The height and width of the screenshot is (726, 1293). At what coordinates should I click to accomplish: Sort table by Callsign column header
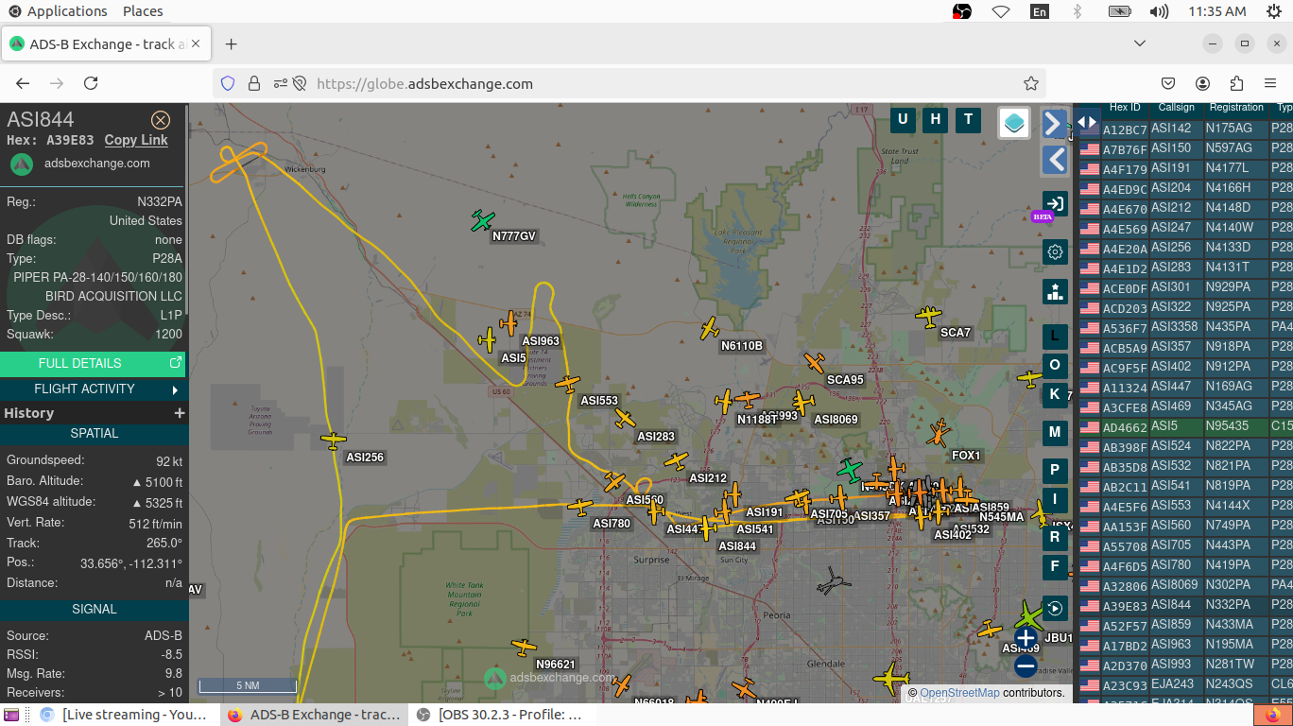pos(1176,108)
